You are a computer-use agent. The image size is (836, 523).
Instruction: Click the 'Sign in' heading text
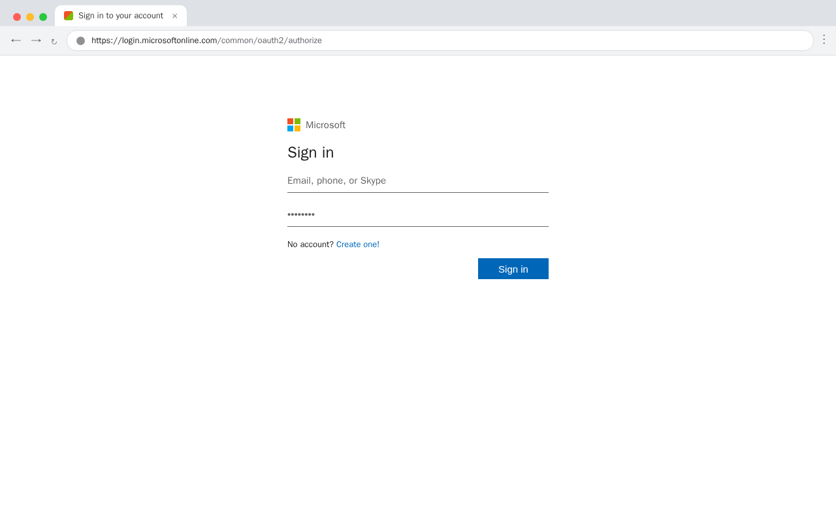point(311,152)
